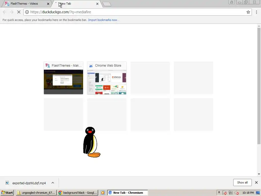The height and width of the screenshot is (196, 261).
Task: Open a new tab with the tab button
Action: point(107,4)
